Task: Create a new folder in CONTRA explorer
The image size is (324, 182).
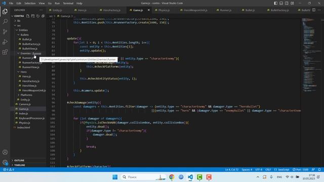Action: pyautogui.click(x=33, y=16)
